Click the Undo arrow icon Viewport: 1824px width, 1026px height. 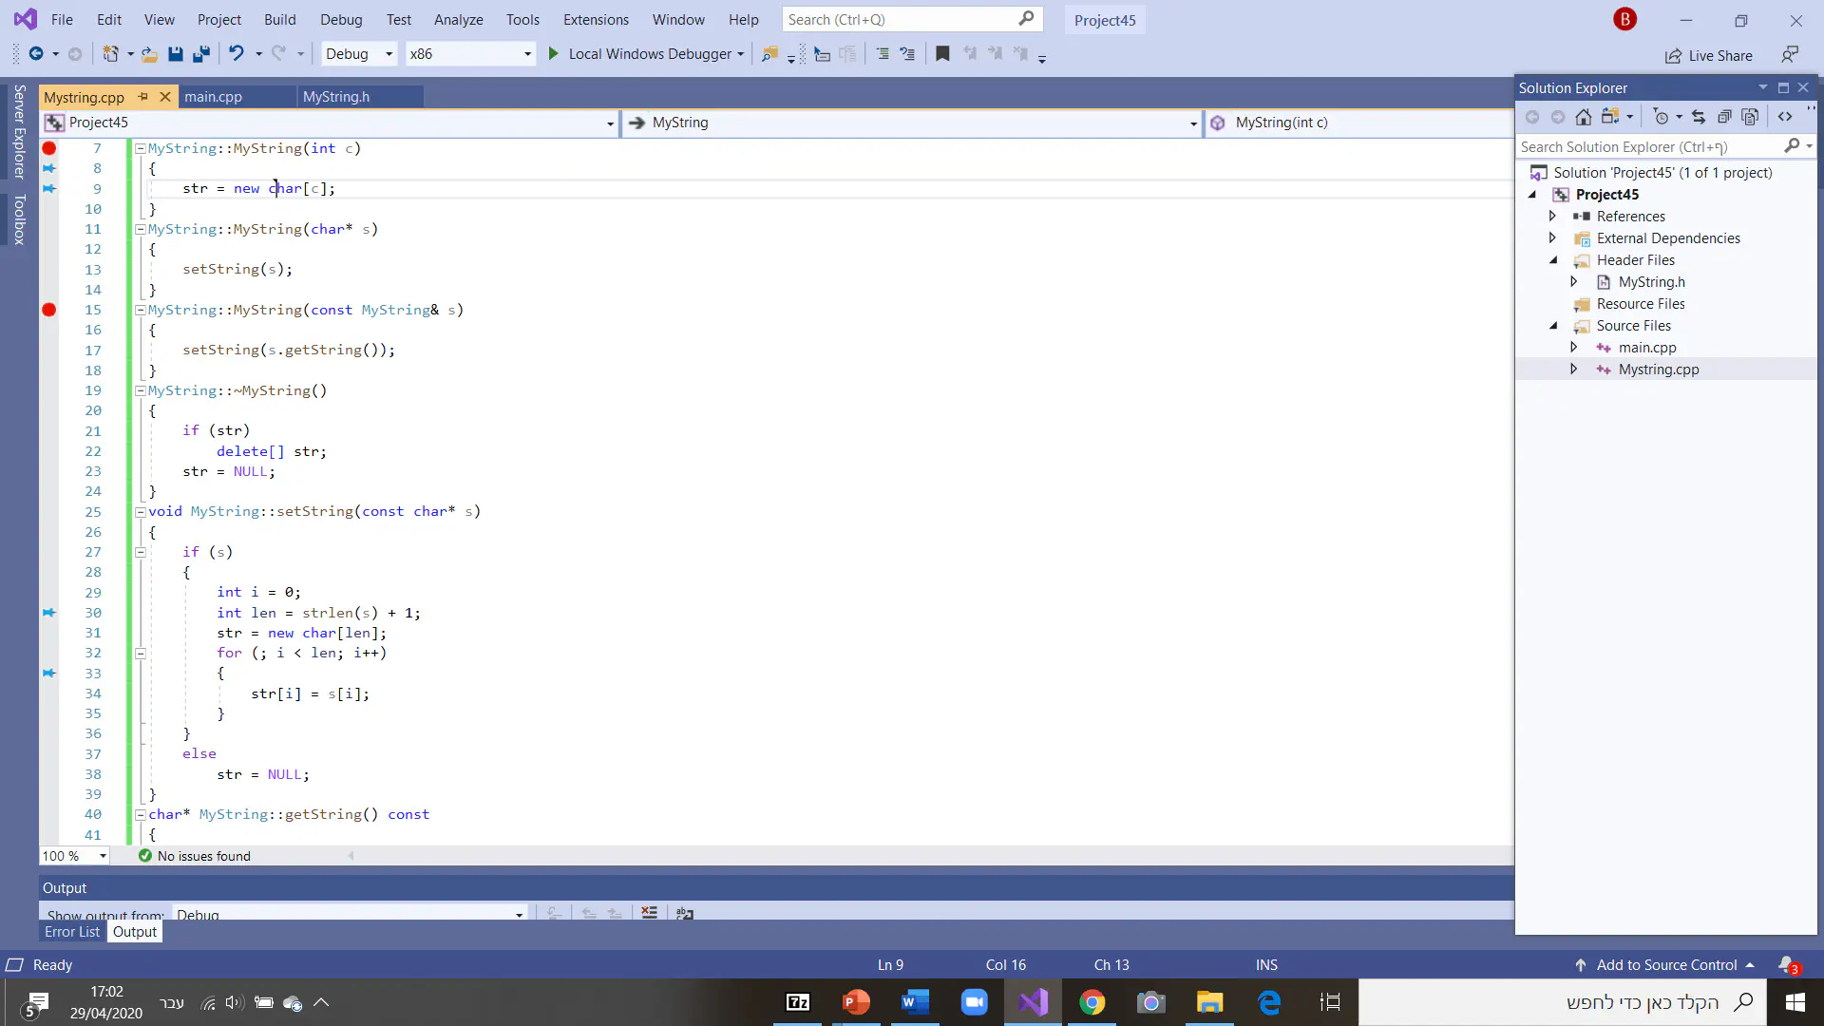tap(236, 54)
